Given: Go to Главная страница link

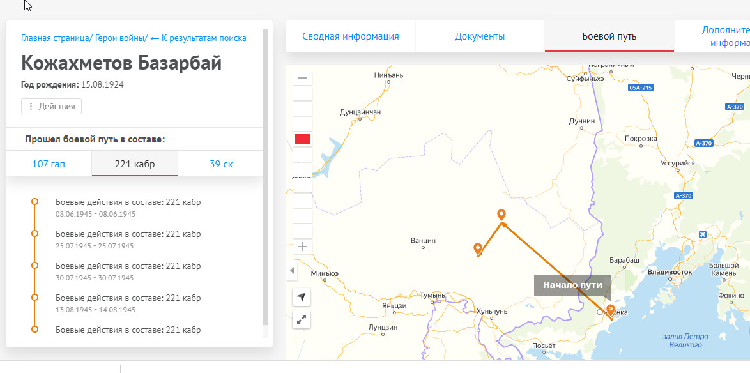Looking at the screenshot, I should pyautogui.click(x=55, y=38).
